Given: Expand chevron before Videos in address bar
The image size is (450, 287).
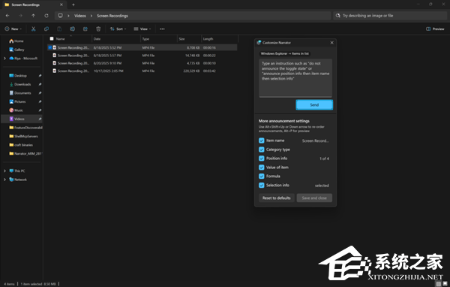Looking at the screenshot, I should [x=68, y=16].
